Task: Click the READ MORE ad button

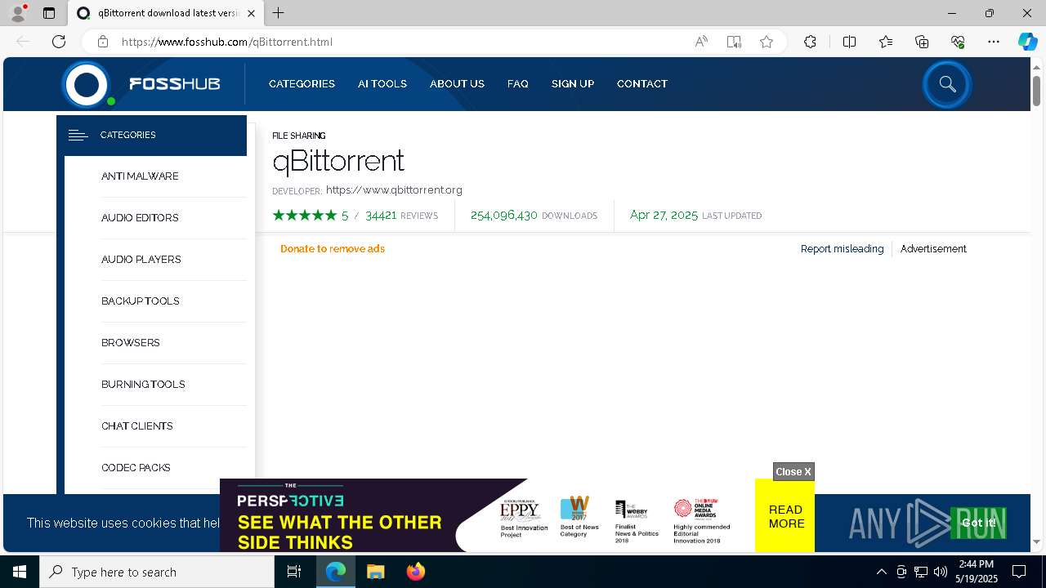Action: click(785, 516)
